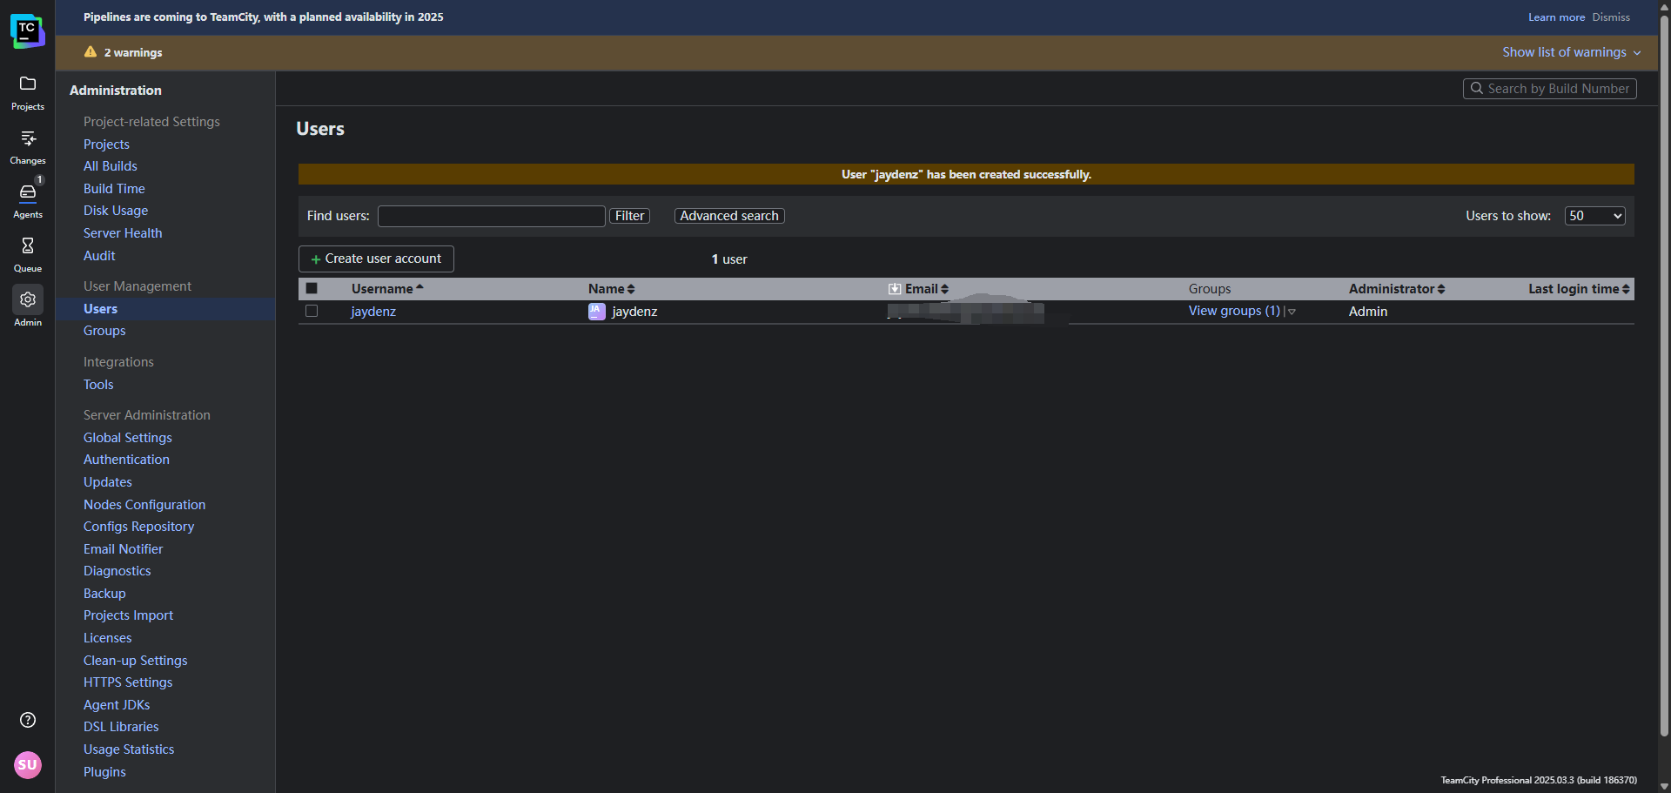The image size is (1671, 793).
Task: Tick the checkbox for jaydenz row
Action: point(312,311)
